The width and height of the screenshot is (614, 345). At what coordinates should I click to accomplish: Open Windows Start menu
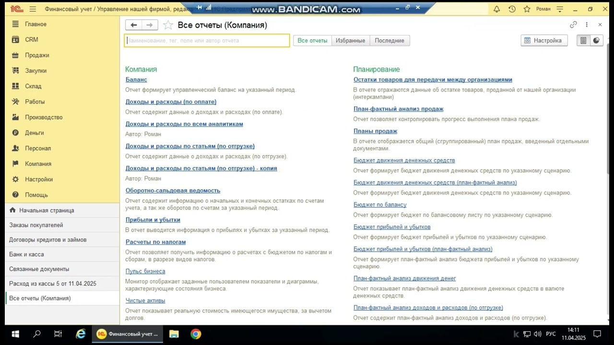(x=15, y=334)
